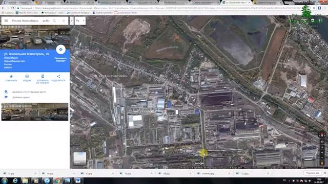
Task: Click the add missing place pin icon
Action: [6, 92]
